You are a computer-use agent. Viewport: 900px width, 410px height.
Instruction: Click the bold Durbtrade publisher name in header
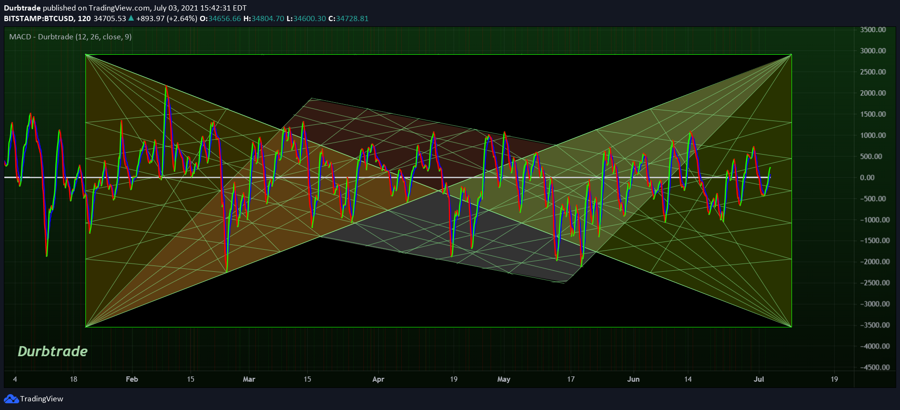pos(22,8)
